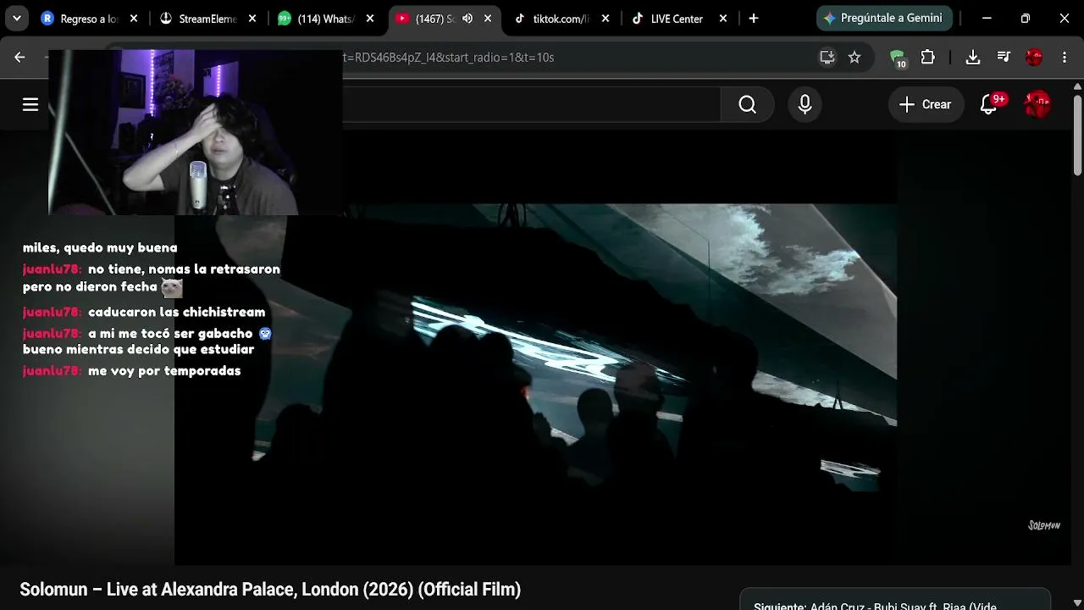Switch to the StreamElements tab
This screenshot has width=1084, height=610.
click(207, 19)
